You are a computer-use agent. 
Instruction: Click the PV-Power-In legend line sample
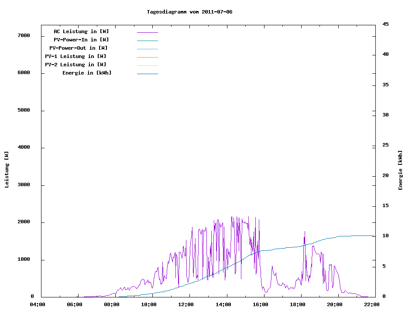pyautogui.click(x=147, y=41)
